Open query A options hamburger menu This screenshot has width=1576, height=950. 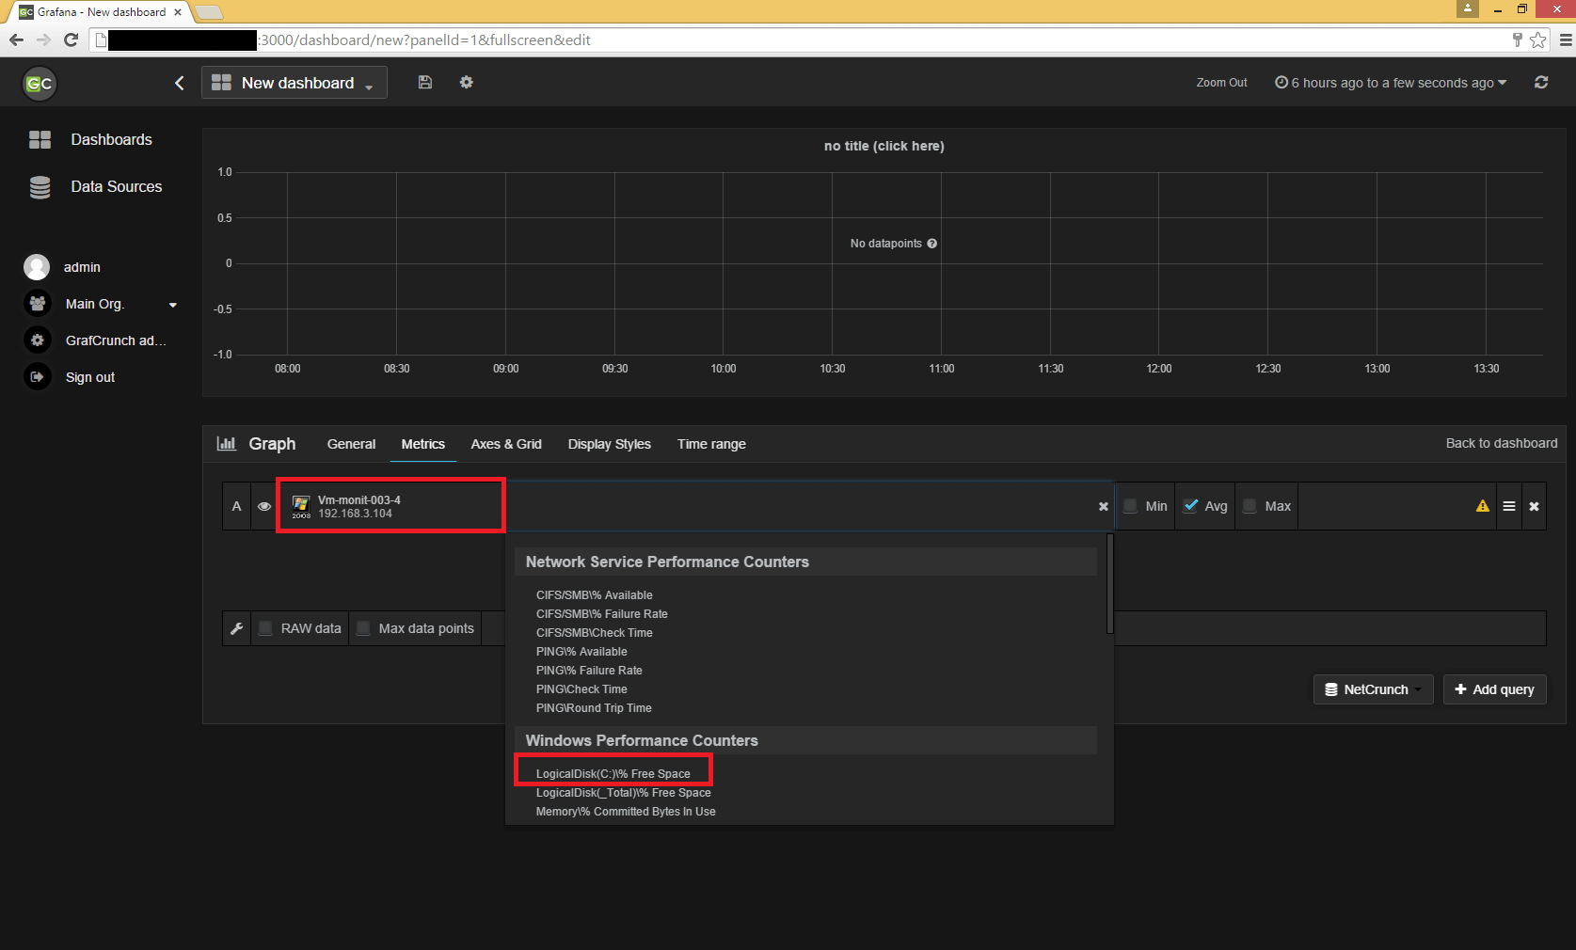(1509, 506)
